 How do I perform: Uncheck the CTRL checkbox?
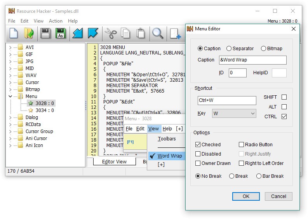coord(284,116)
